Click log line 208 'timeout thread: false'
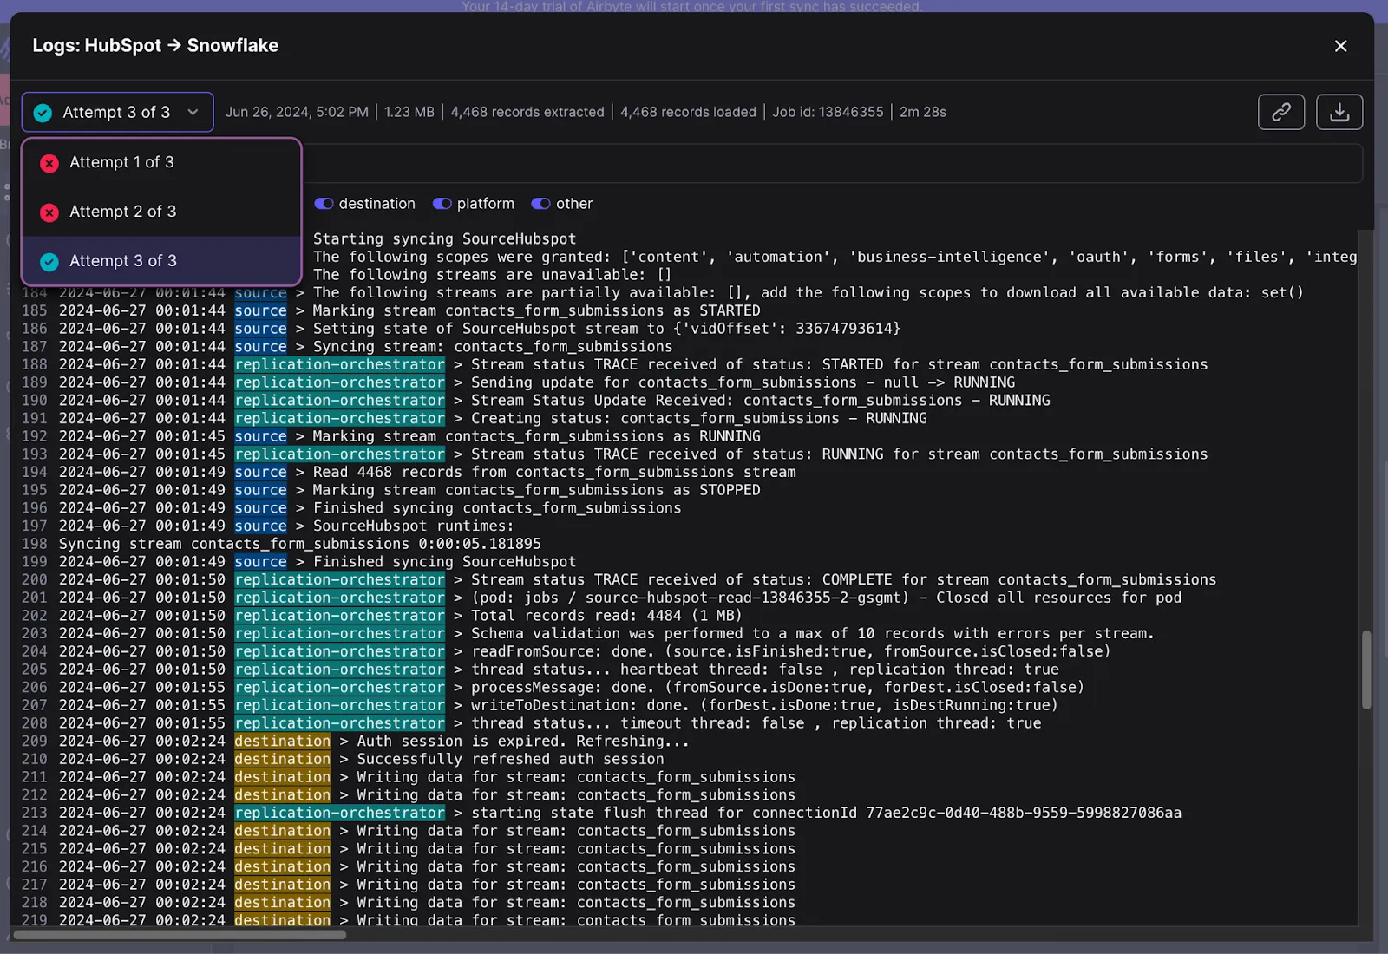 coord(531,723)
